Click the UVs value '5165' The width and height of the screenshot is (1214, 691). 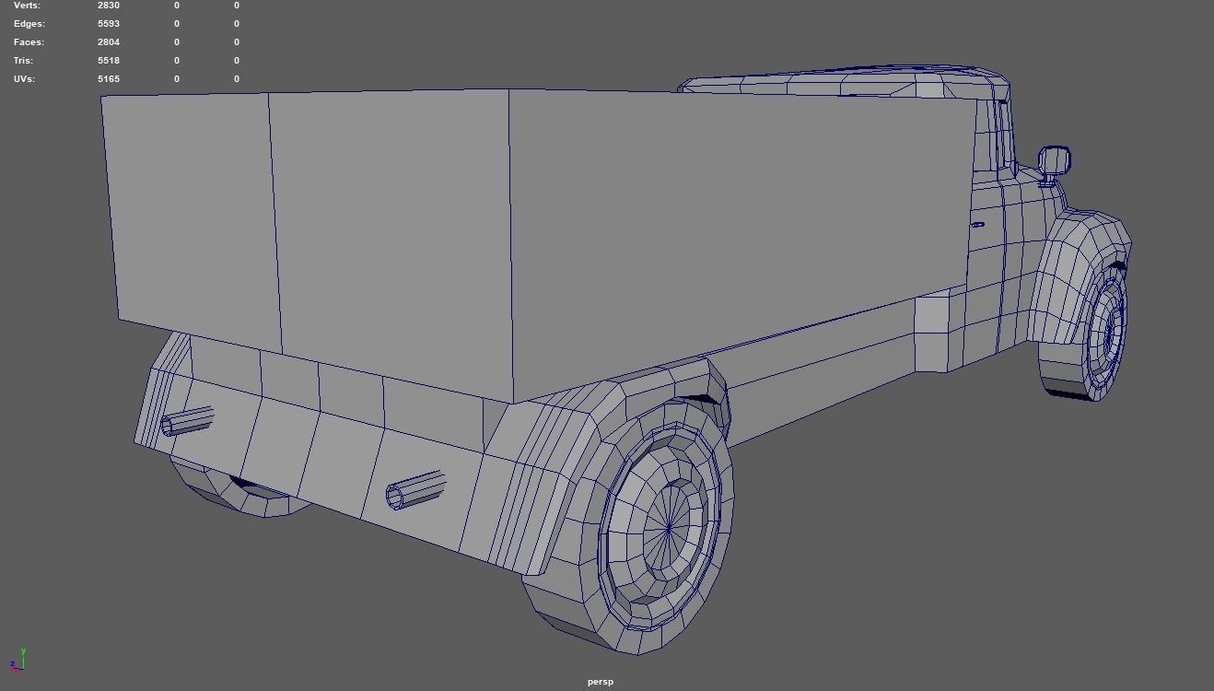[x=109, y=79]
